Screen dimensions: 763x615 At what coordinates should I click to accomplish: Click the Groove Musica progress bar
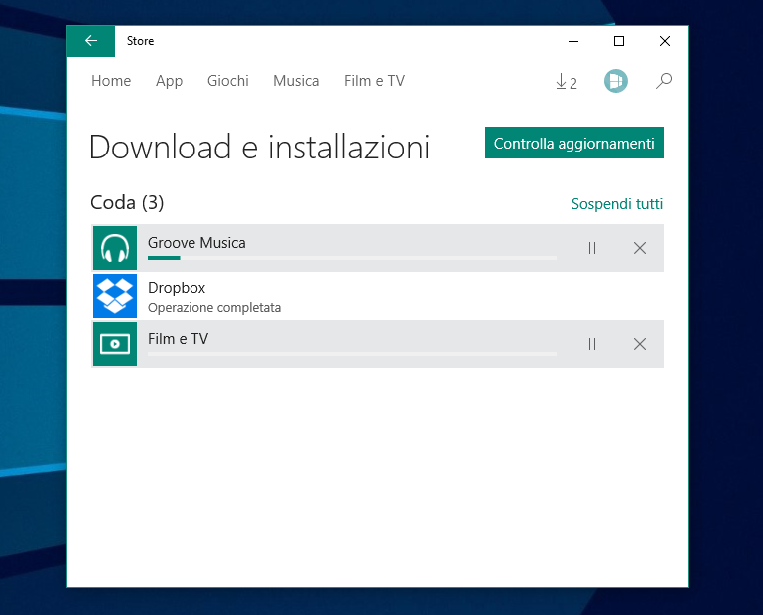(x=352, y=258)
